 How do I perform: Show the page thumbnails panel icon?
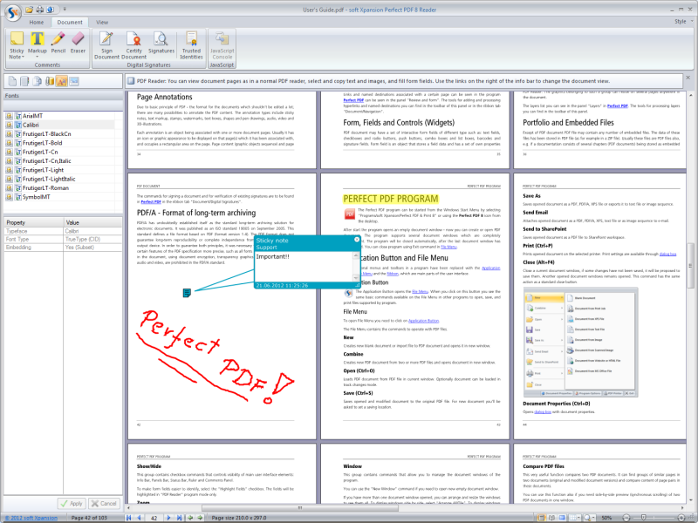coord(12,81)
